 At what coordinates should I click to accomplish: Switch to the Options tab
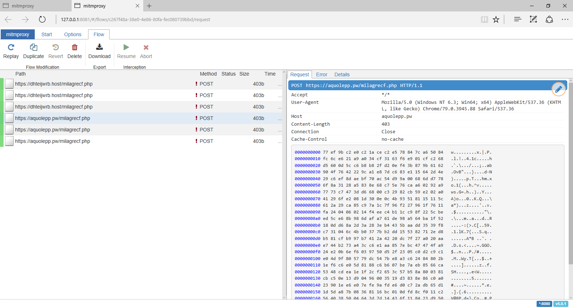73,34
